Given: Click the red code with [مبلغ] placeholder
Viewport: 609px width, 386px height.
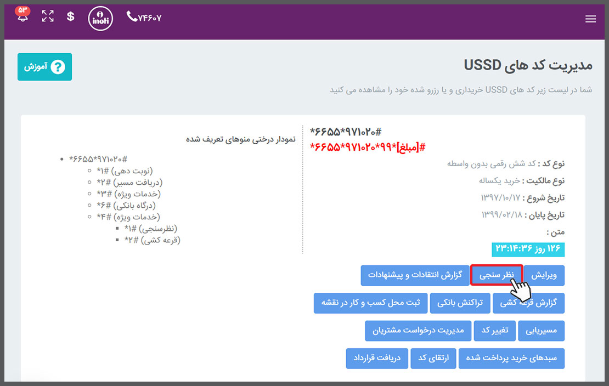Looking at the screenshot, I should coord(368,147).
